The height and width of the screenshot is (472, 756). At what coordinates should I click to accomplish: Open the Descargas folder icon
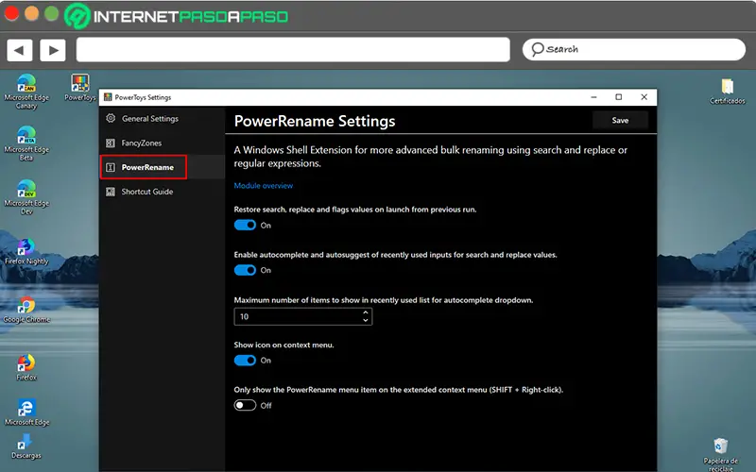pos(26,442)
